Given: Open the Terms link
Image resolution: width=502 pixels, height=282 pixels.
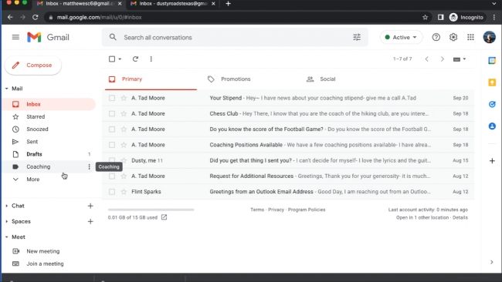Looking at the screenshot, I should [x=257, y=210].
